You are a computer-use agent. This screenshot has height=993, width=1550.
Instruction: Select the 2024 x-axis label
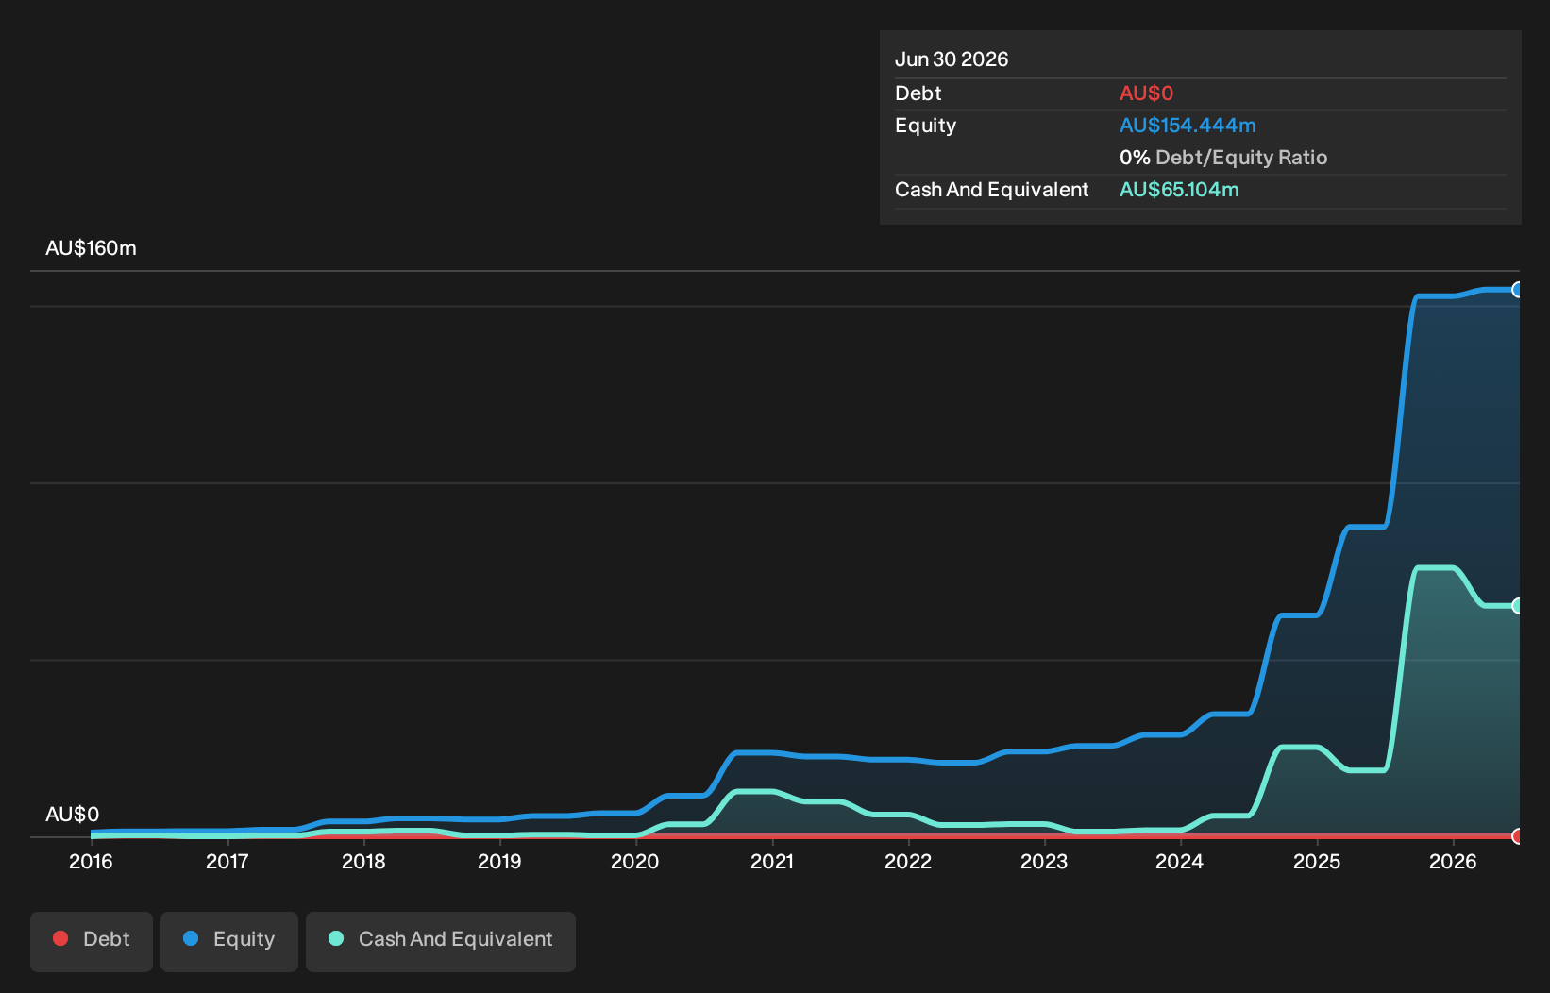pos(1180,861)
